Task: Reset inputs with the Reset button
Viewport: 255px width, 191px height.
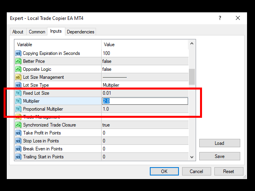Action: pyautogui.click(x=229, y=172)
